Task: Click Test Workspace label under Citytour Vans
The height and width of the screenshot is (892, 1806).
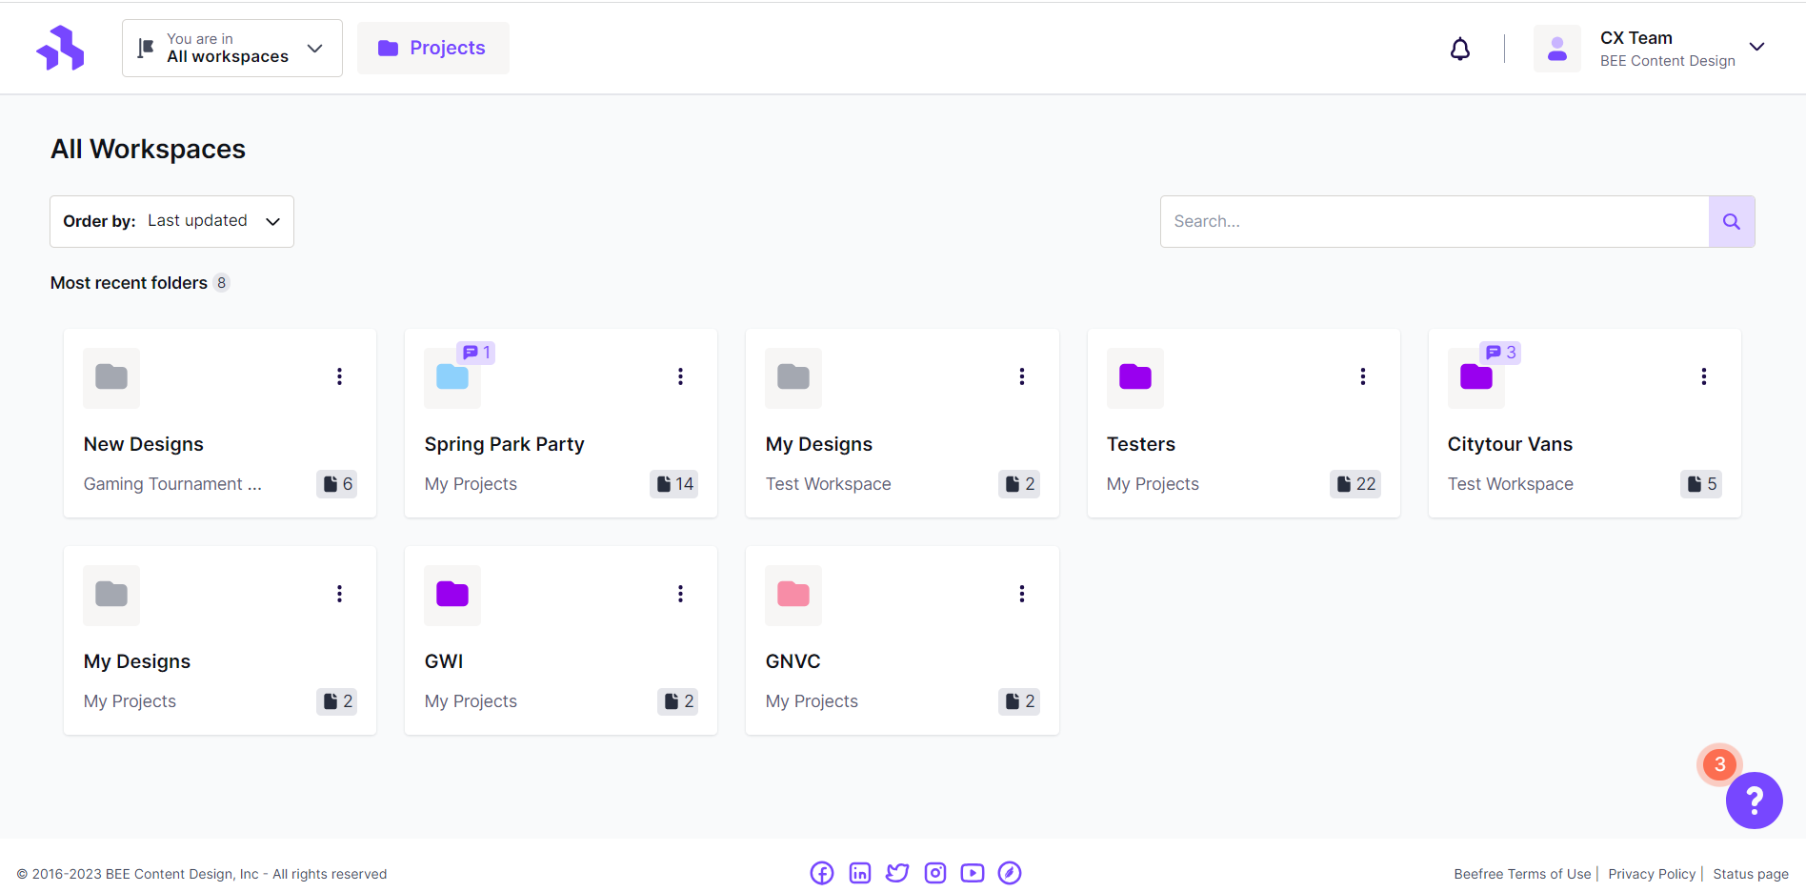Action: coord(1511,484)
